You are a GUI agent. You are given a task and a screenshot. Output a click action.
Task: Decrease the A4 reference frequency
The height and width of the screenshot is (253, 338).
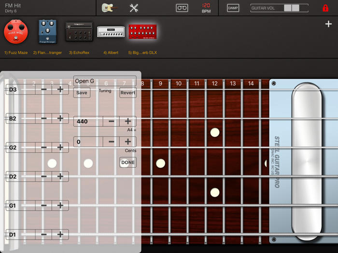111,121
